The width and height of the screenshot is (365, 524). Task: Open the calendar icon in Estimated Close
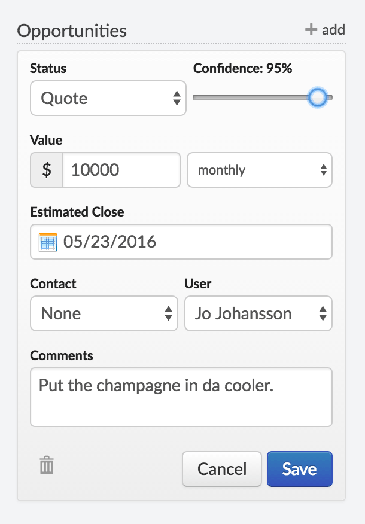47,241
